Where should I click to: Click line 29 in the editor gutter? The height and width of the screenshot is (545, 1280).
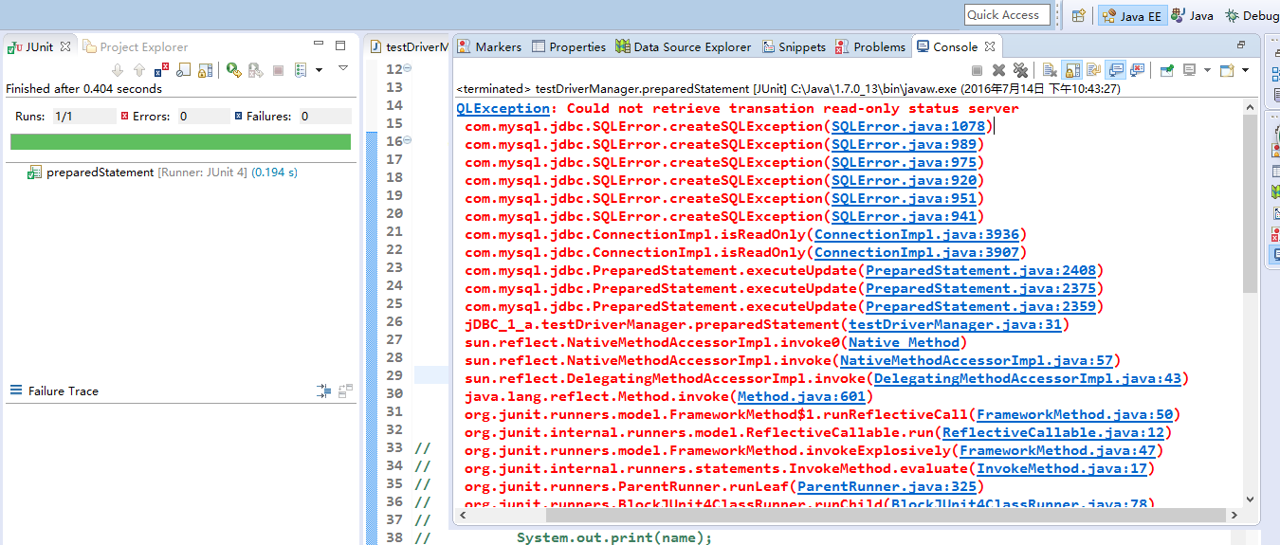tap(394, 375)
